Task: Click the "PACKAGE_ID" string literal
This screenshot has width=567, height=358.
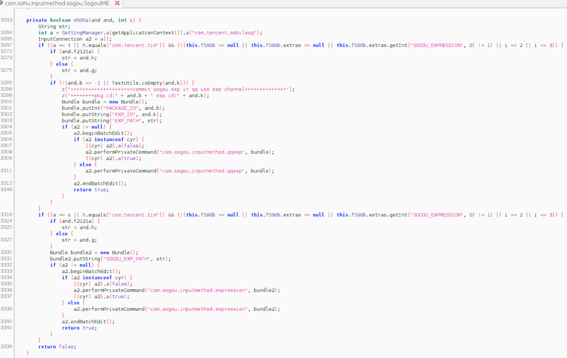Action: click(x=122, y=108)
